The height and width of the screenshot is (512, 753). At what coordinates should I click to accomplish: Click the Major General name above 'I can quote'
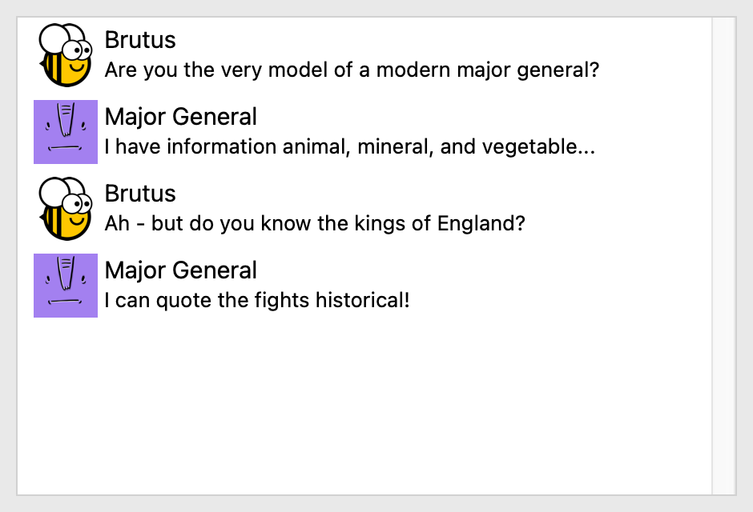[181, 270]
